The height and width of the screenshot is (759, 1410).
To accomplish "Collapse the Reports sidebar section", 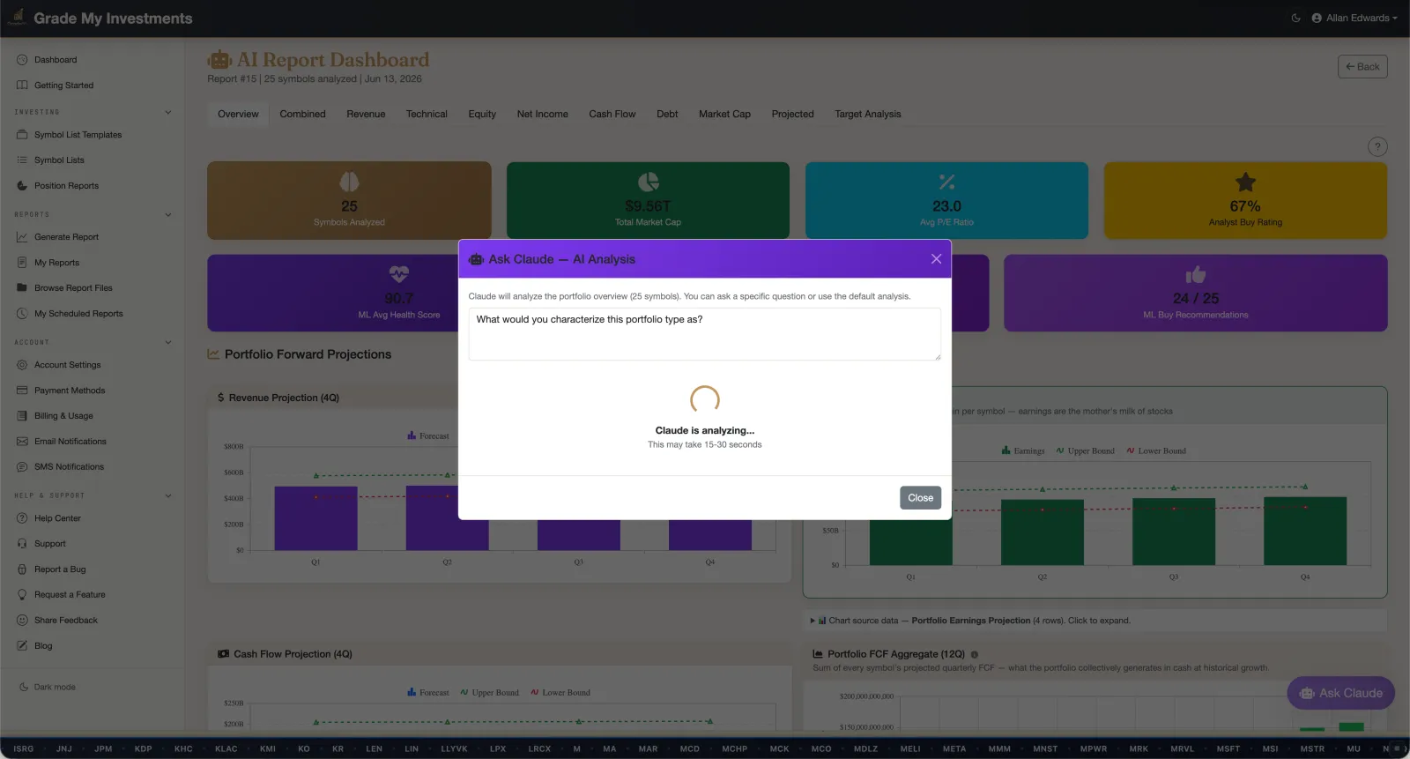I will (x=168, y=214).
